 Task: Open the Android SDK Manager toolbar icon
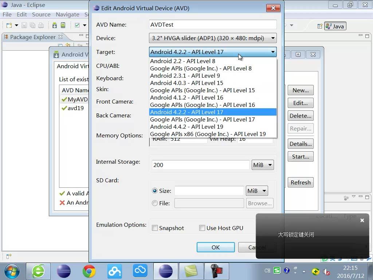(x=55, y=25)
